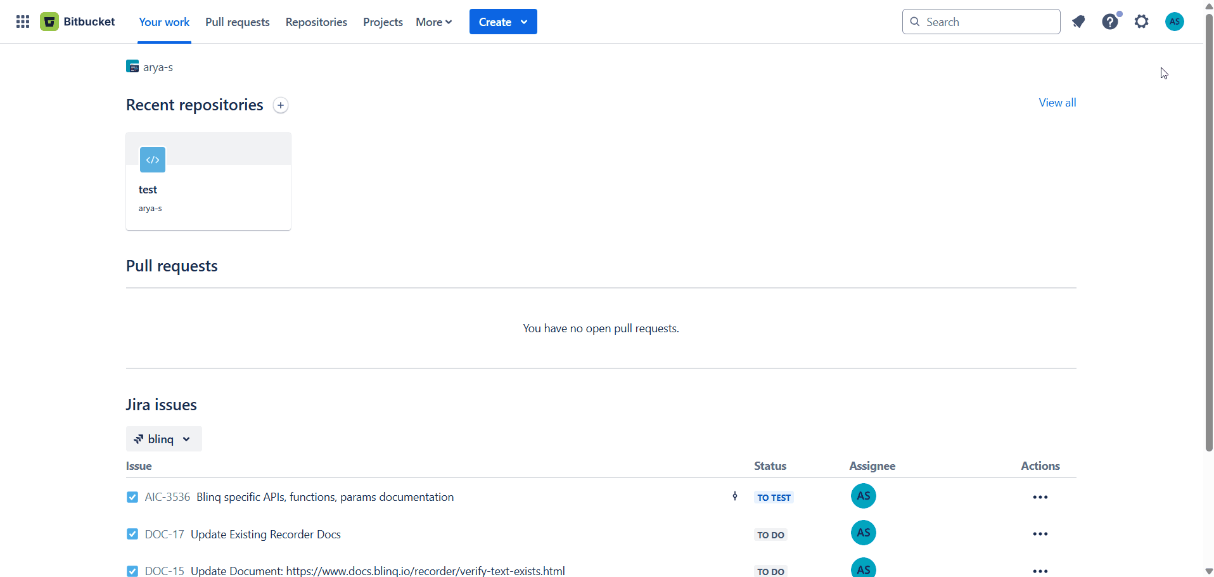
Task: Select the Repositories menu item
Action: coord(316,21)
